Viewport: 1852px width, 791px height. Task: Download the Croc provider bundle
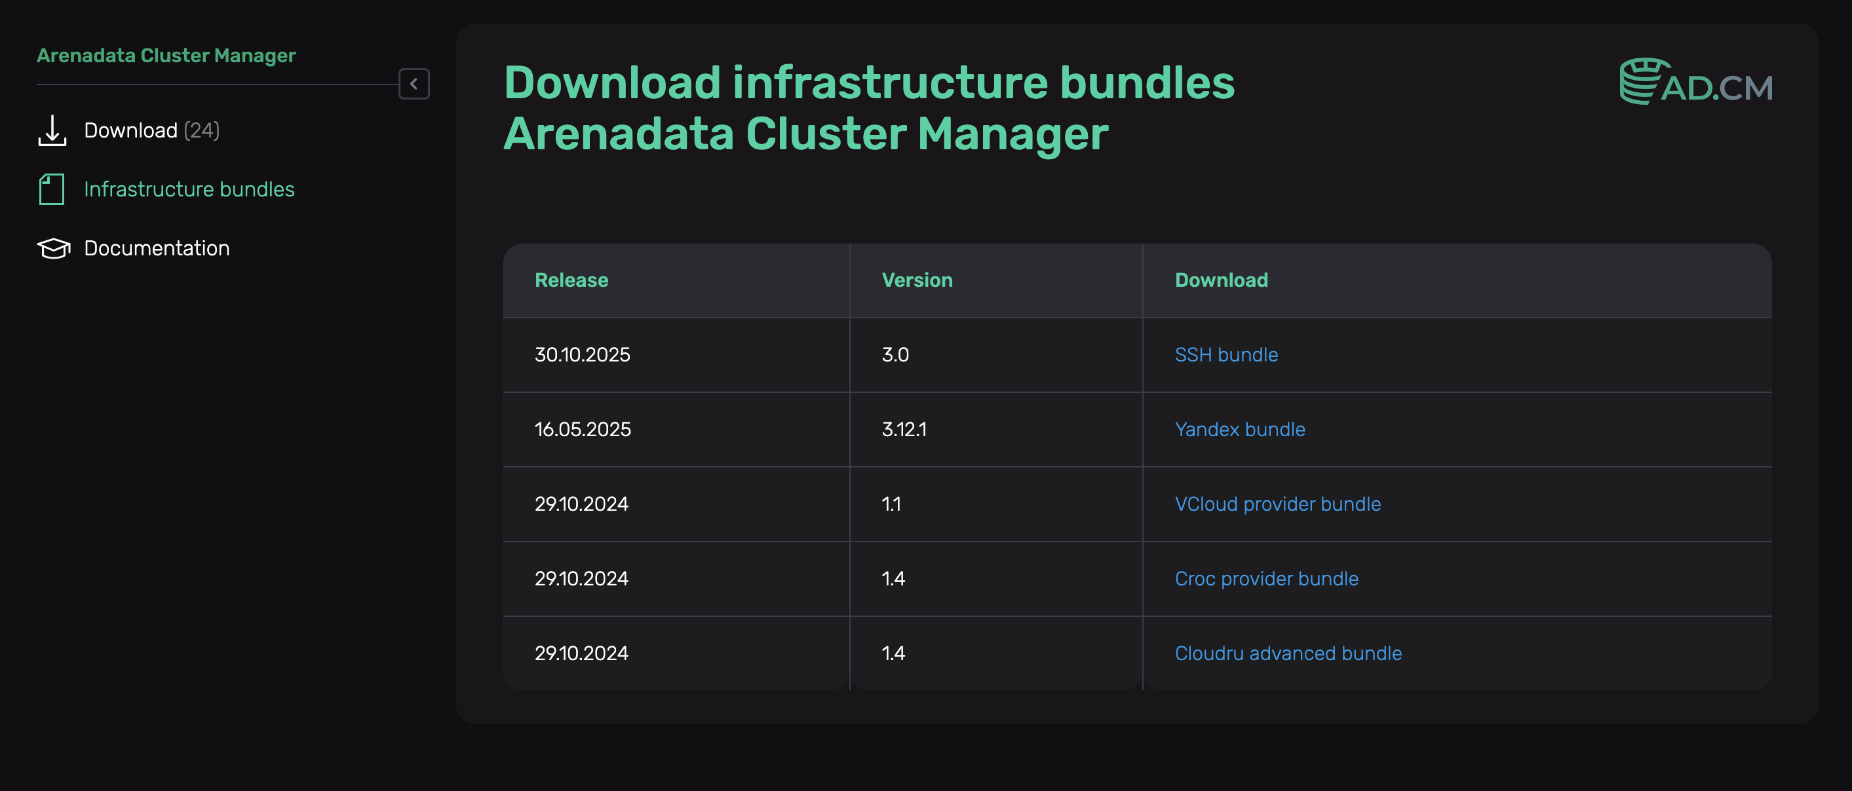pos(1267,578)
